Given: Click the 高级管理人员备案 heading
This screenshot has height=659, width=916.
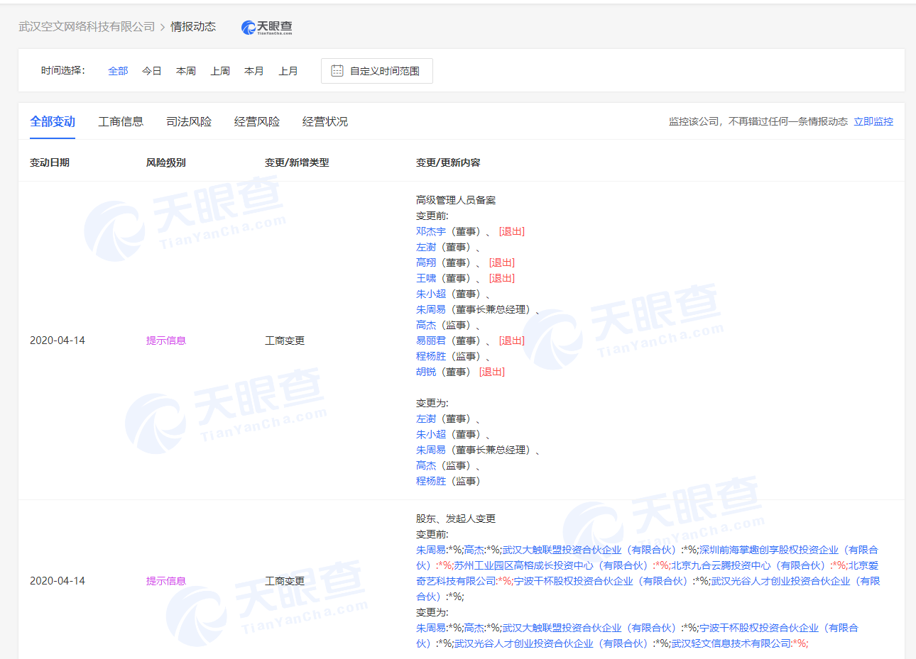Looking at the screenshot, I should 456,200.
